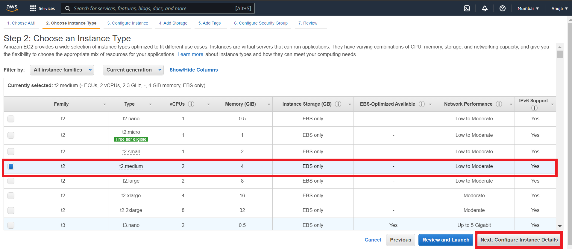This screenshot has height=249, width=572.
Task: Show info for Network Performance column
Action: click(x=499, y=104)
